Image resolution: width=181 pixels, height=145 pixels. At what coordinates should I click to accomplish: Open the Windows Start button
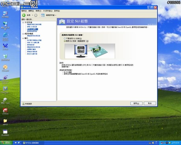[6, 143]
